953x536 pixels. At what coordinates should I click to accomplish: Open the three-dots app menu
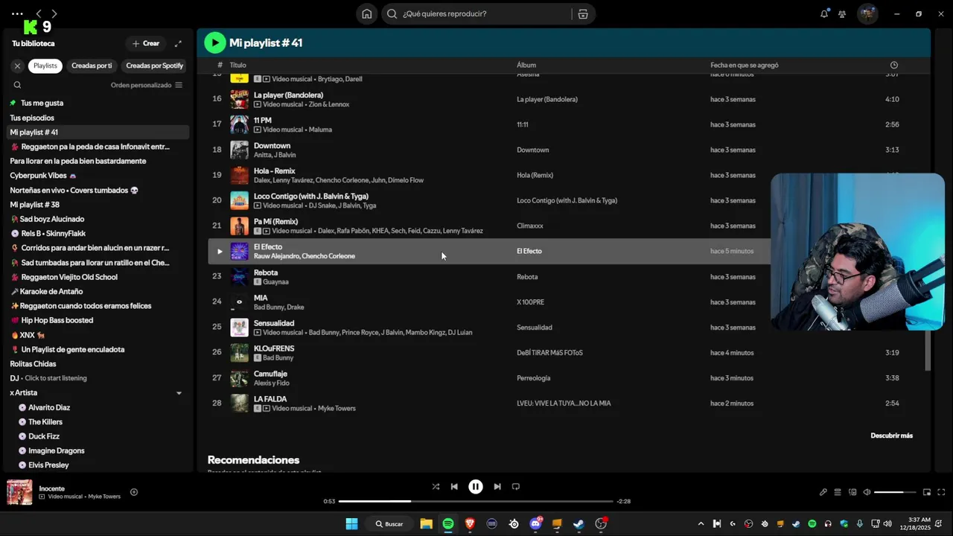tap(17, 13)
